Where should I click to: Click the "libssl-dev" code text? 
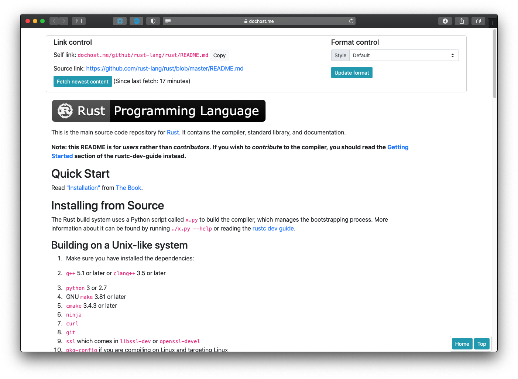coord(135,341)
